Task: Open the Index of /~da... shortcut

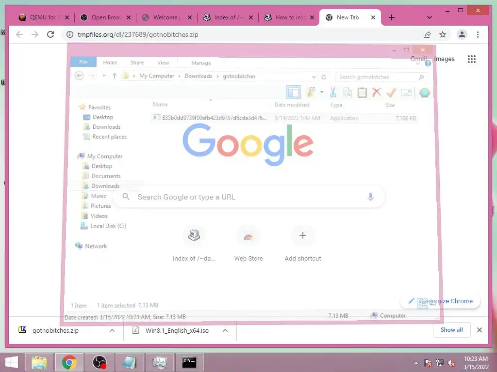Action: point(194,244)
